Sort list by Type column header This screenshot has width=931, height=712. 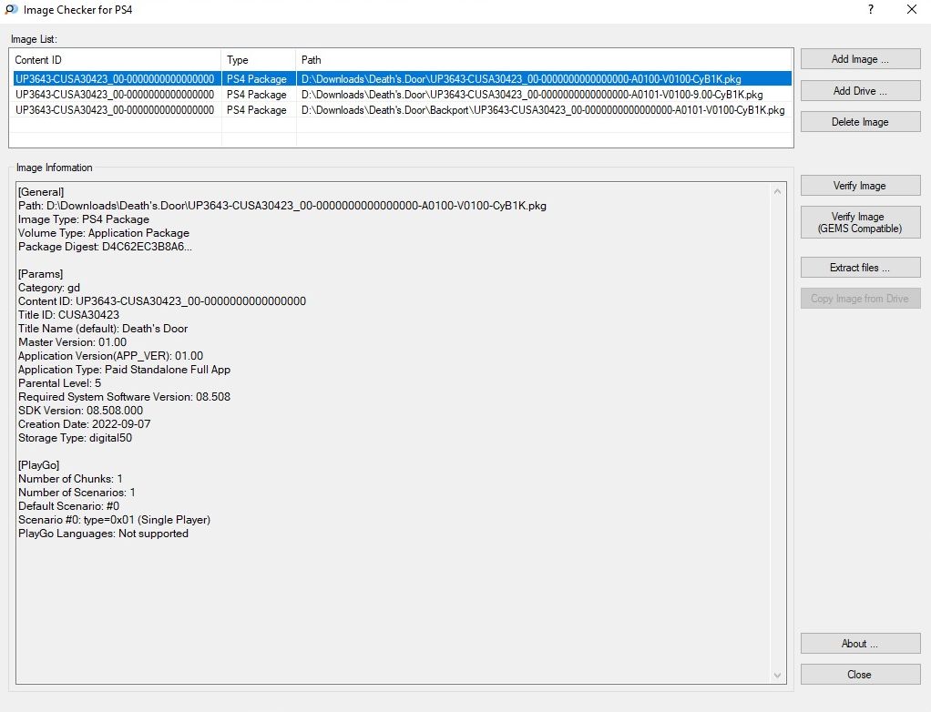click(x=259, y=60)
